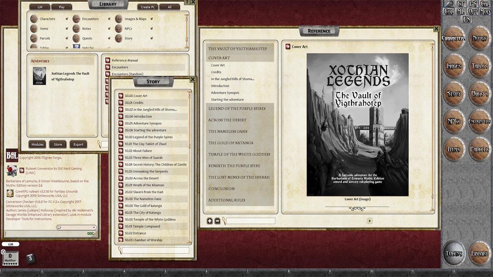Open the NPCs shield icon in the sidebar
Viewport: 493px width, 277px height.
point(454,121)
